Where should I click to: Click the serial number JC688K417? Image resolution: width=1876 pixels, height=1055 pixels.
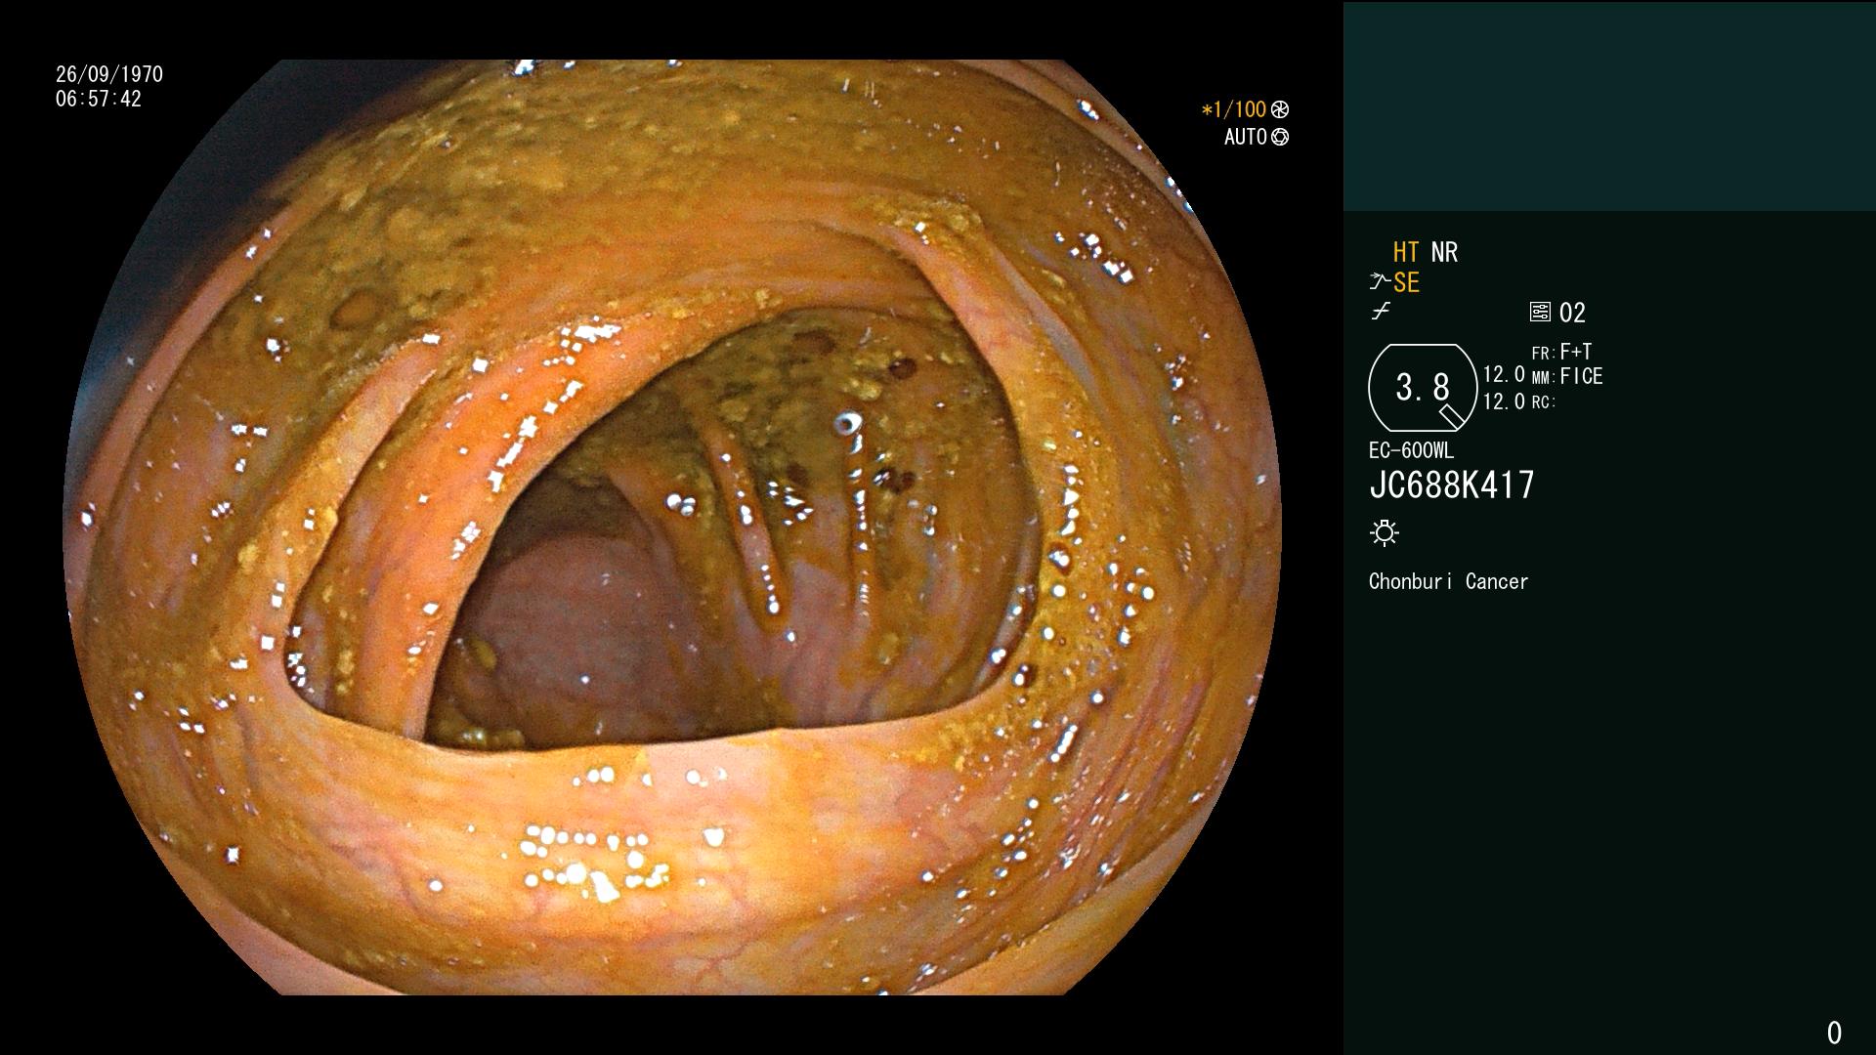[x=1452, y=485]
